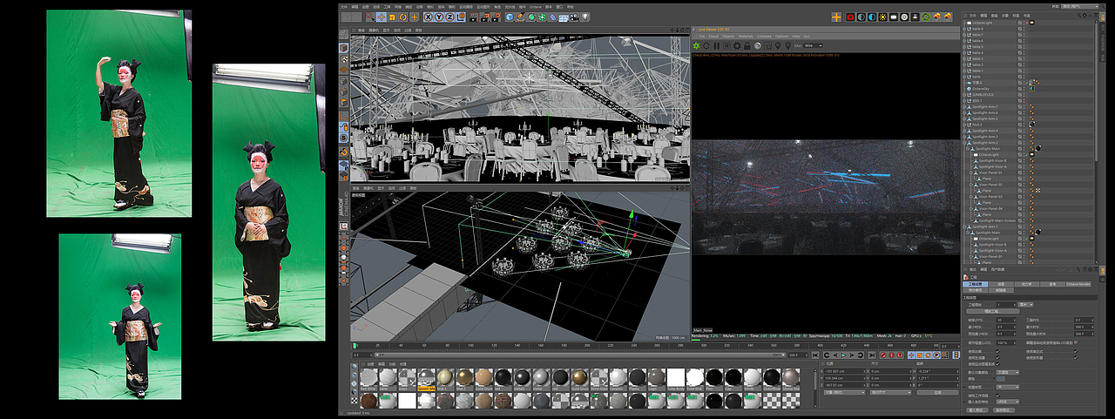Viewport: 1115px width, 419px height.
Task: Toggle autokeying red icon
Action: pos(891,355)
